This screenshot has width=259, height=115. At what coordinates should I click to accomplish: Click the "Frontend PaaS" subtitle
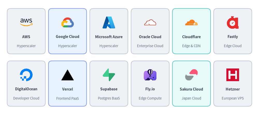click(x=68, y=98)
